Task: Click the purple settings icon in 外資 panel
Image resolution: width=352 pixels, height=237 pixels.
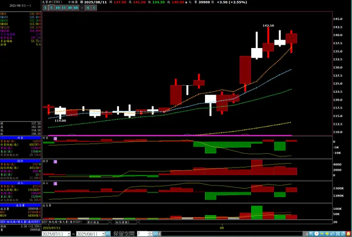Action: tap(55, 138)
